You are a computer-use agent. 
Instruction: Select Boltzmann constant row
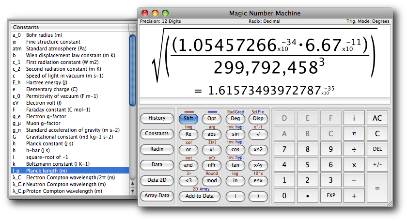[x=70, y=164]
